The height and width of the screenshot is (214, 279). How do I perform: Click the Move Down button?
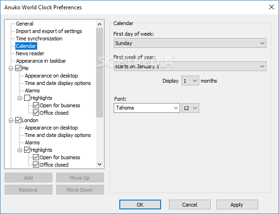tap(80, 190)
